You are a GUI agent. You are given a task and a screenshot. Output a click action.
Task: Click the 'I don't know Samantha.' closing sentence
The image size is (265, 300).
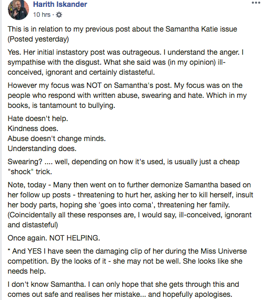(x=123, y=284)
